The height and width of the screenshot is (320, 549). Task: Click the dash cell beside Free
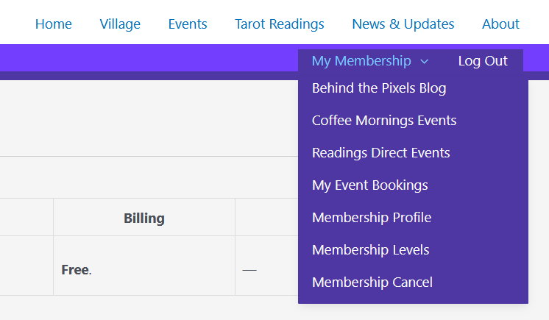(x=249, y=269)
